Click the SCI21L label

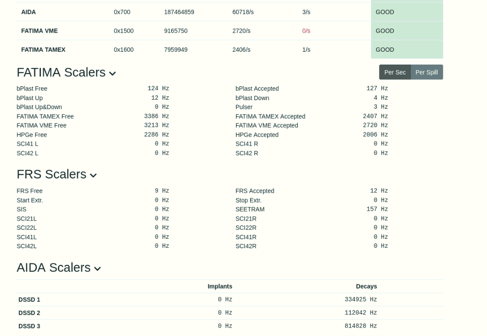click(27, 218)
